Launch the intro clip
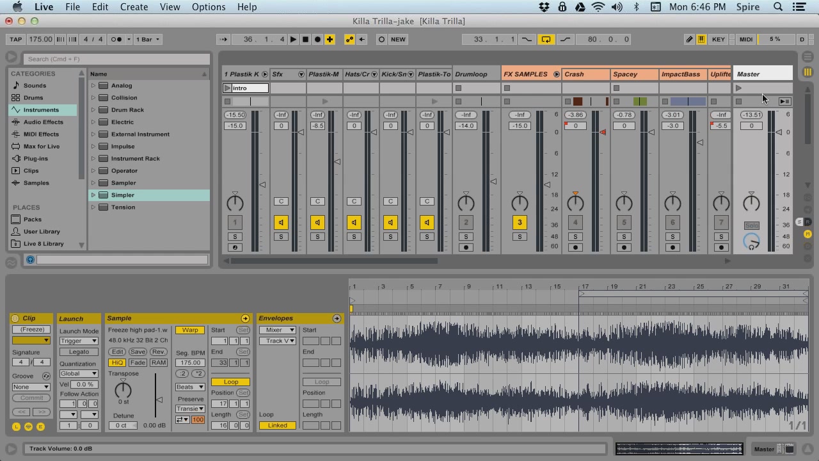The image size is (819, 461). pos(227,88)
